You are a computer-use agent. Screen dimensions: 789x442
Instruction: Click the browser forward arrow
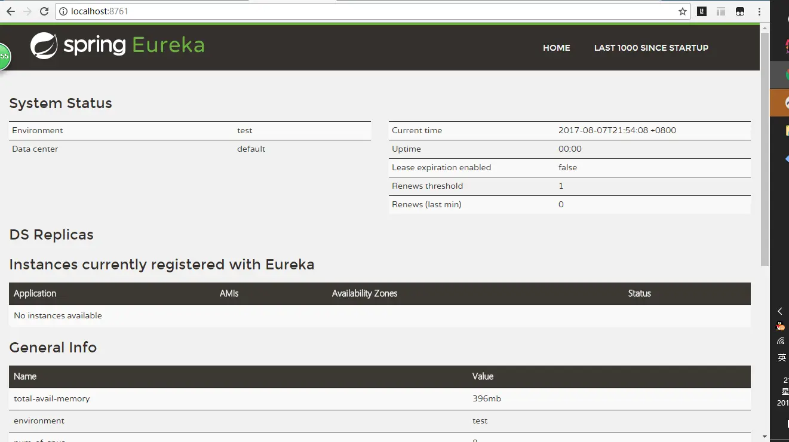click(27, 11)
